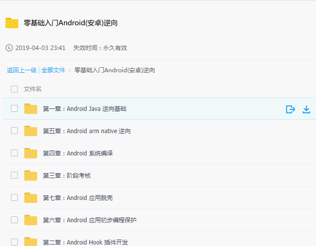This screenshot has width=316, height=246.
Task: Click the clock icon next to 2019-04-03
Action: click(9, 48)
